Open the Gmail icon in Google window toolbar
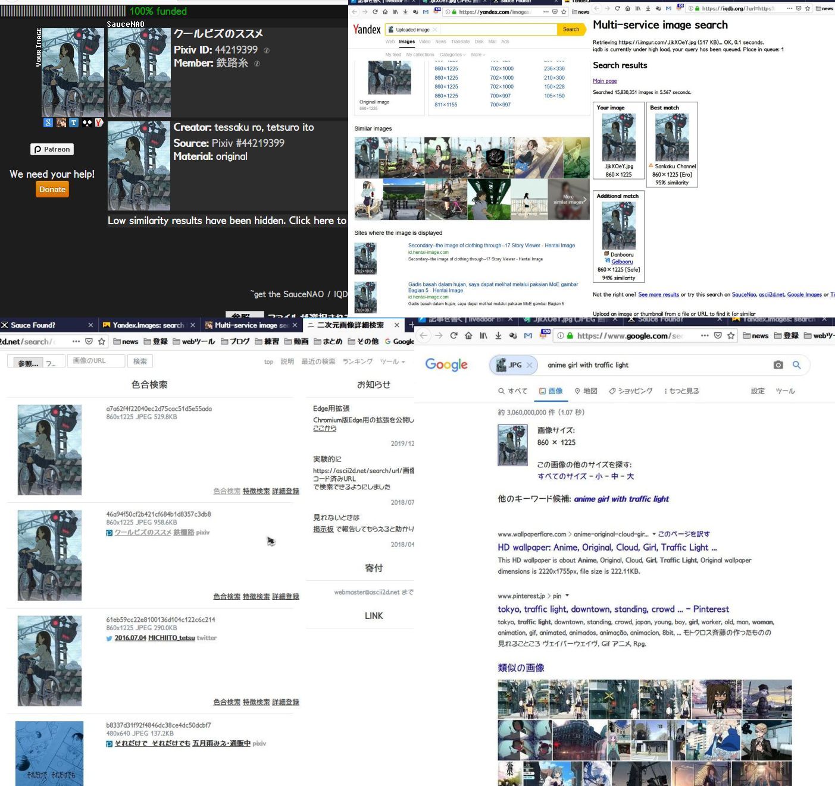835x786 pixels. point(528,335)
